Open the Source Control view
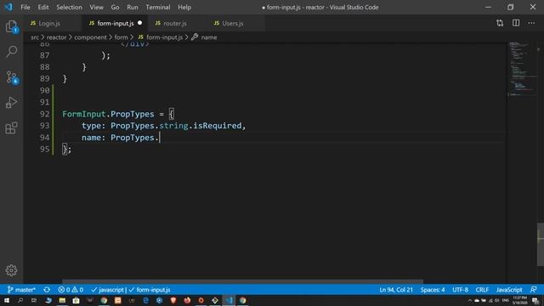Screen dimensions: 544x306 (11, 77)
